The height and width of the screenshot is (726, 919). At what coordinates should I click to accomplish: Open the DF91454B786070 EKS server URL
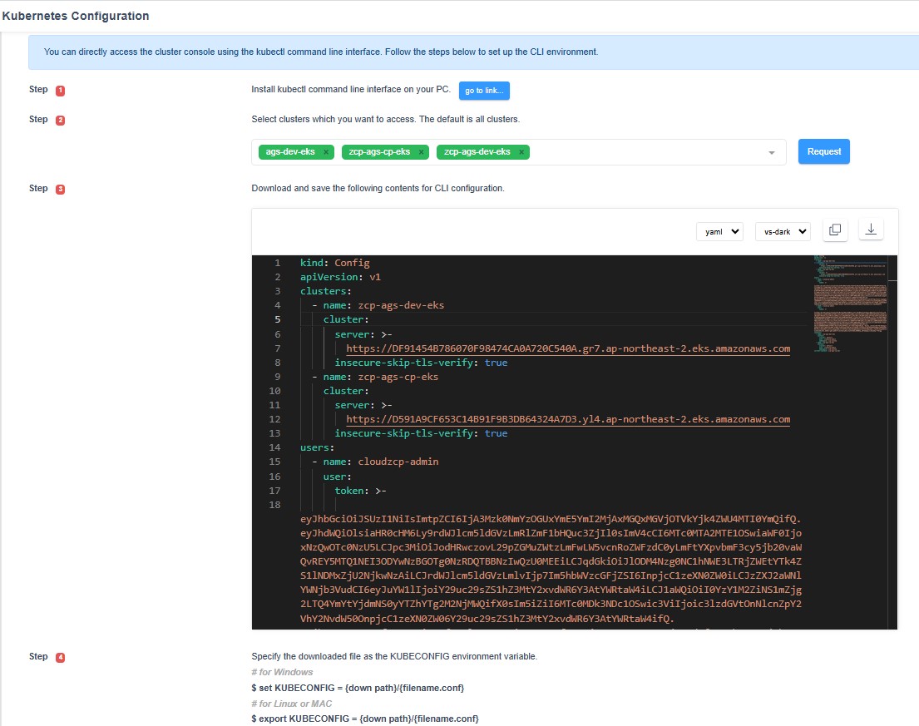[x=568, y=348]
